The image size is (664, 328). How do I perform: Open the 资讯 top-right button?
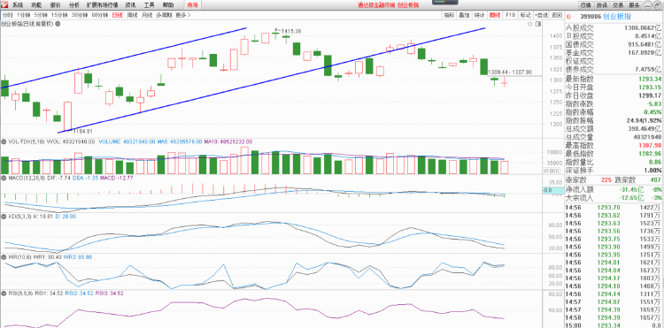[602, 5]
